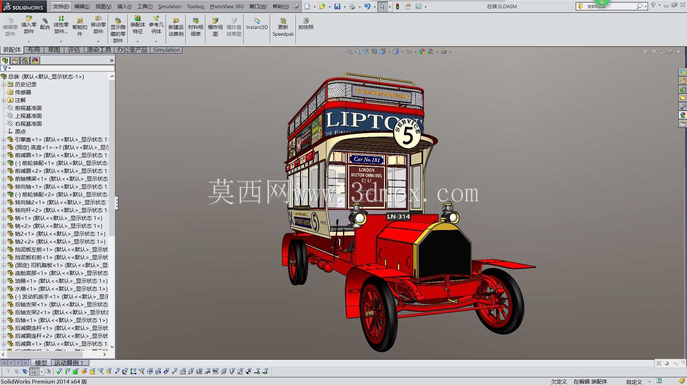Image resolution: width=687 pixels, height=385 pixels.
Task: Open Edit Appearance color ball in view toolbar
Action: coord(422,51)
